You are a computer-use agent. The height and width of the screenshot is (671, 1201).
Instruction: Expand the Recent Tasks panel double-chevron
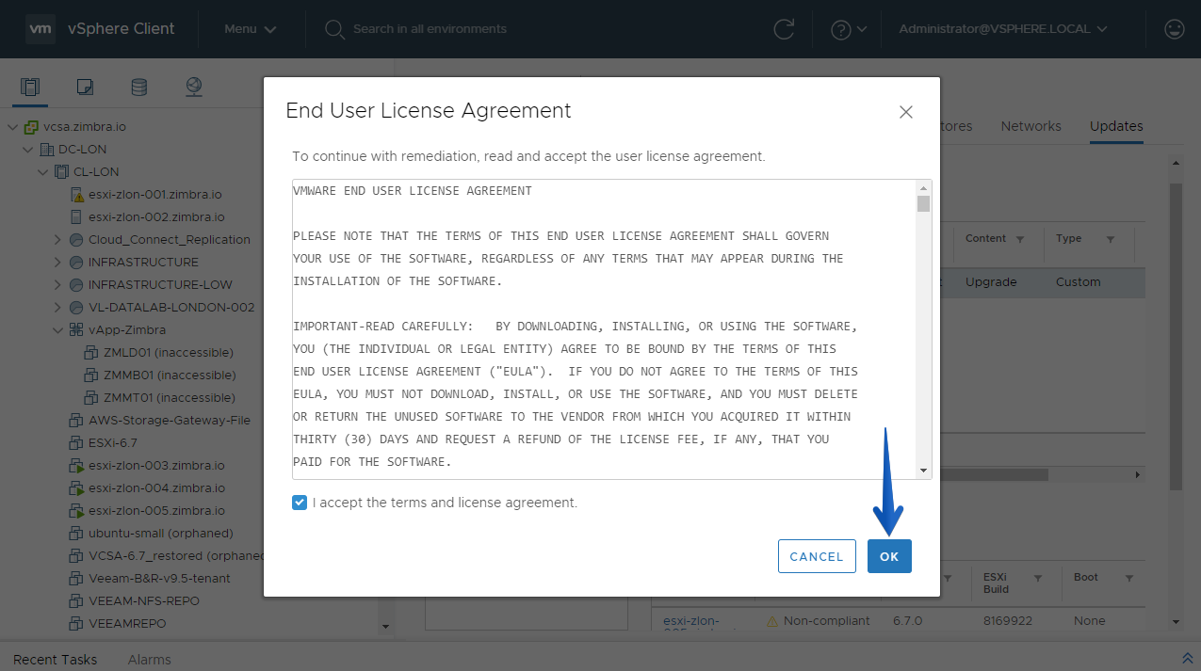point(1187,659)
